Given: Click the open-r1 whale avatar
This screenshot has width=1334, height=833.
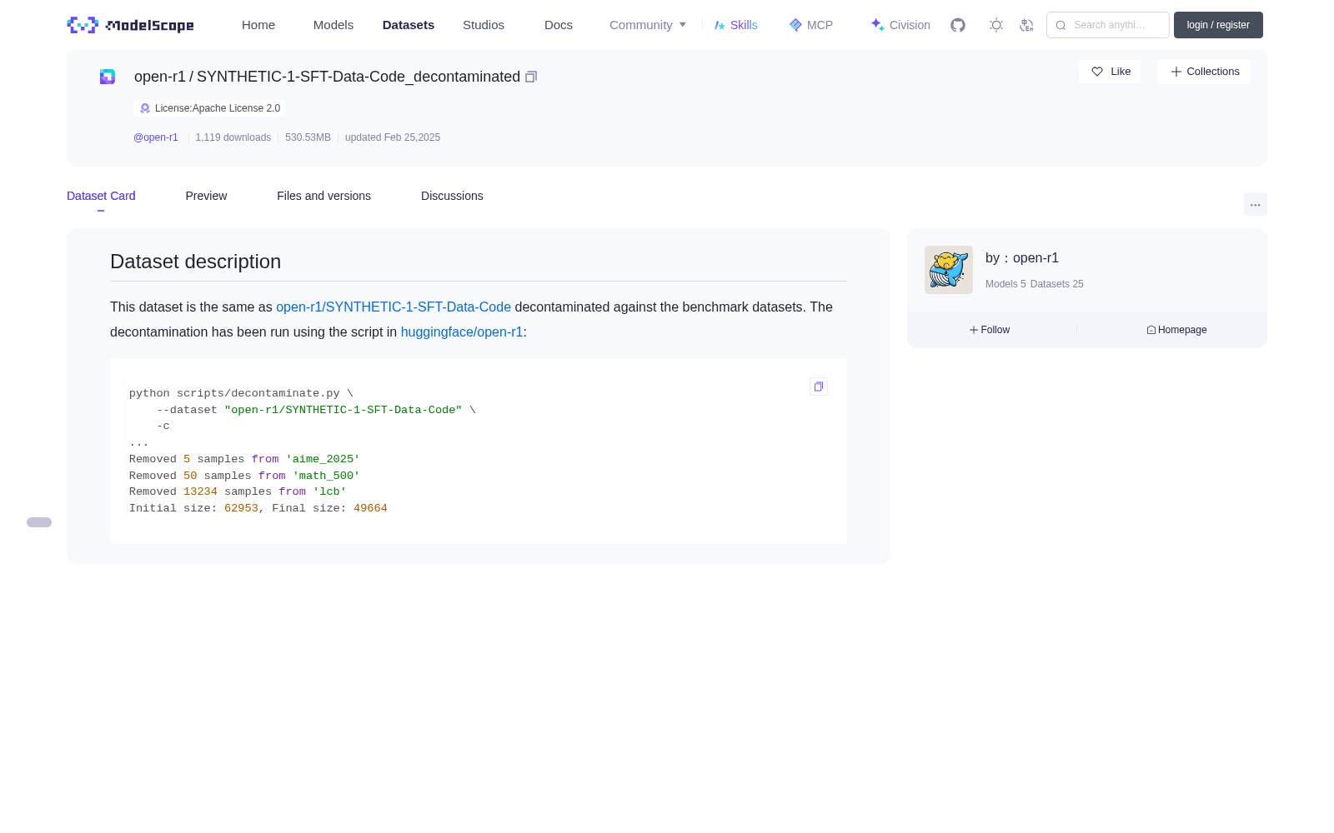Looking at the screenshot, I should coord(949,270).
